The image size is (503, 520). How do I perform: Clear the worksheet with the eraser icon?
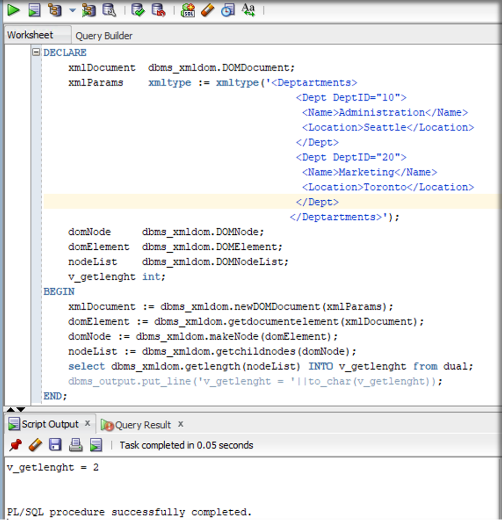click(207, 10)
